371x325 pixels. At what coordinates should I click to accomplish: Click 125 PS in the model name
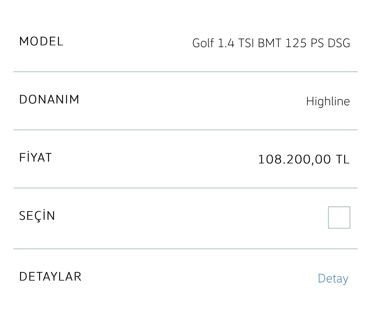pos(305,43)
